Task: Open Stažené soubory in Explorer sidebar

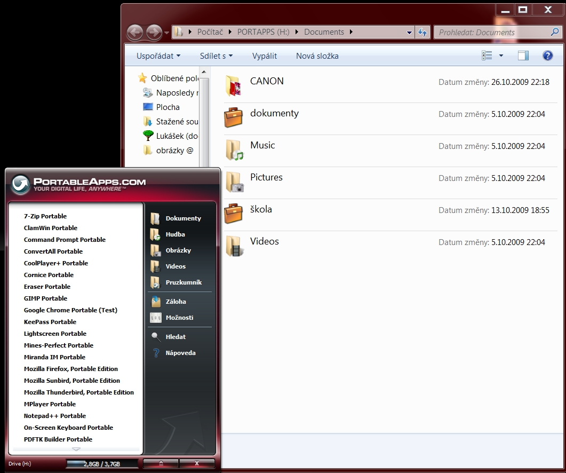Action: coord(170,122)
